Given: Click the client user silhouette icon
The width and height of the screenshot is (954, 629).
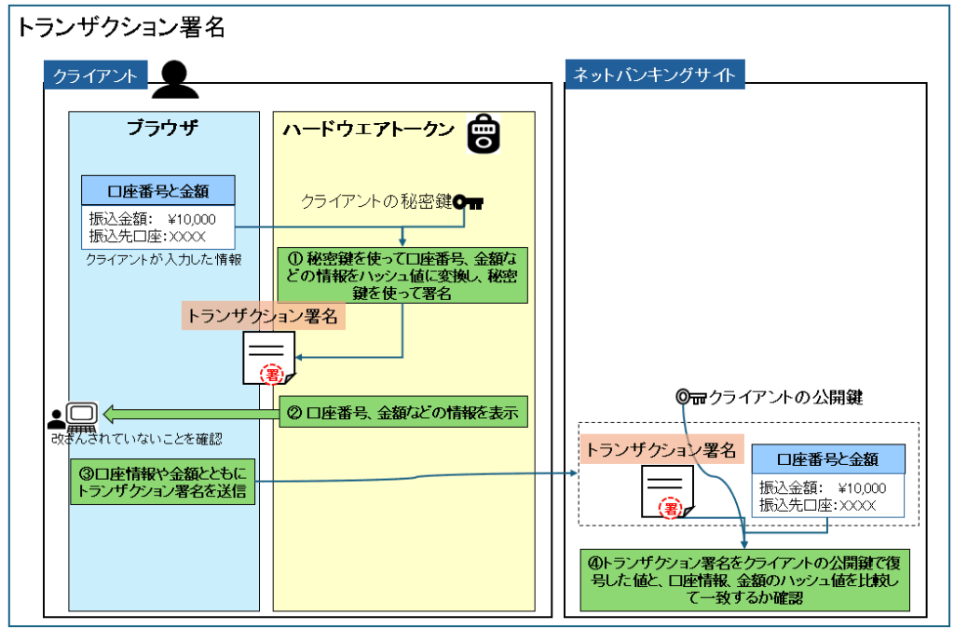Looking at the screenshot, I should 174,79.
